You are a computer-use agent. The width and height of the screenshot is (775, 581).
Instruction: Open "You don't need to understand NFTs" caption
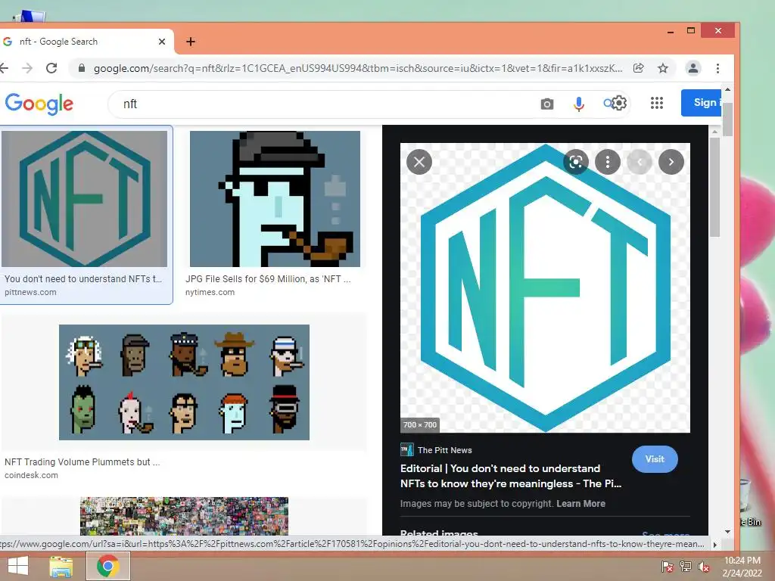[x=83, y=278]
